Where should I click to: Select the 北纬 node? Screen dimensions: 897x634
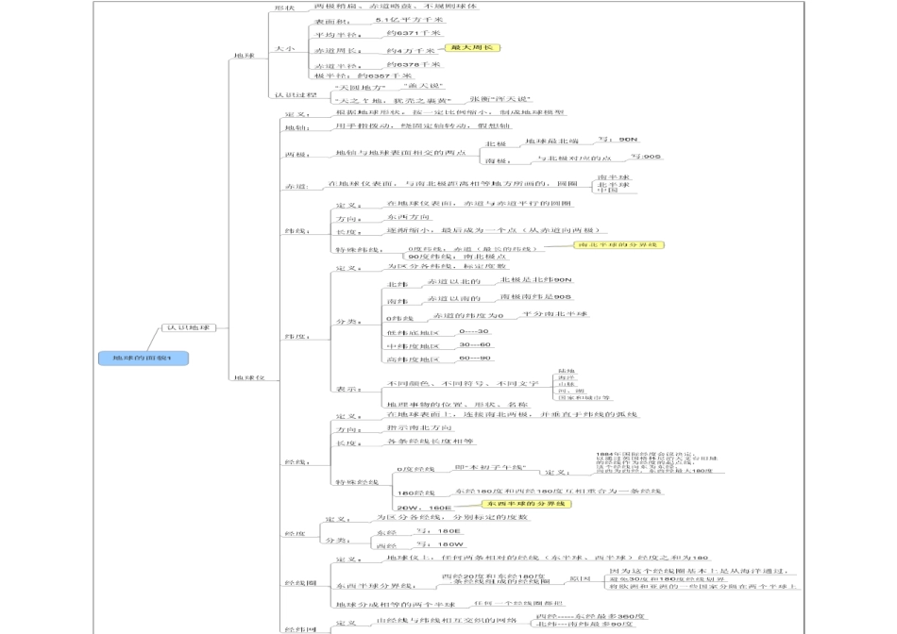pos(398,284)
